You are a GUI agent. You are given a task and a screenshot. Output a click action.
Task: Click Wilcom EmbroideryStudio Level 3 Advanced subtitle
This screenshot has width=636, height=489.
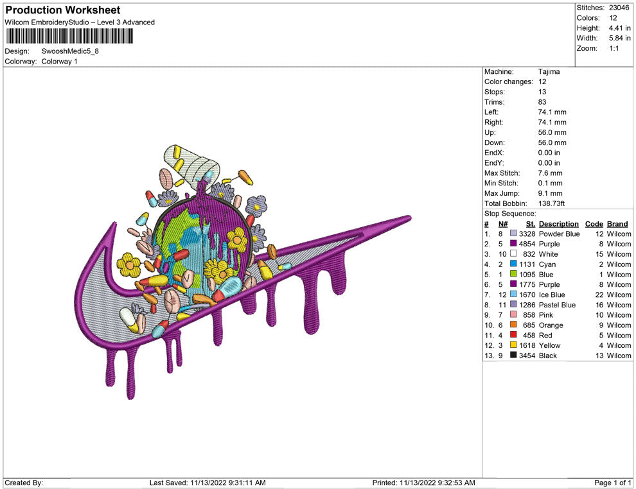80,22
